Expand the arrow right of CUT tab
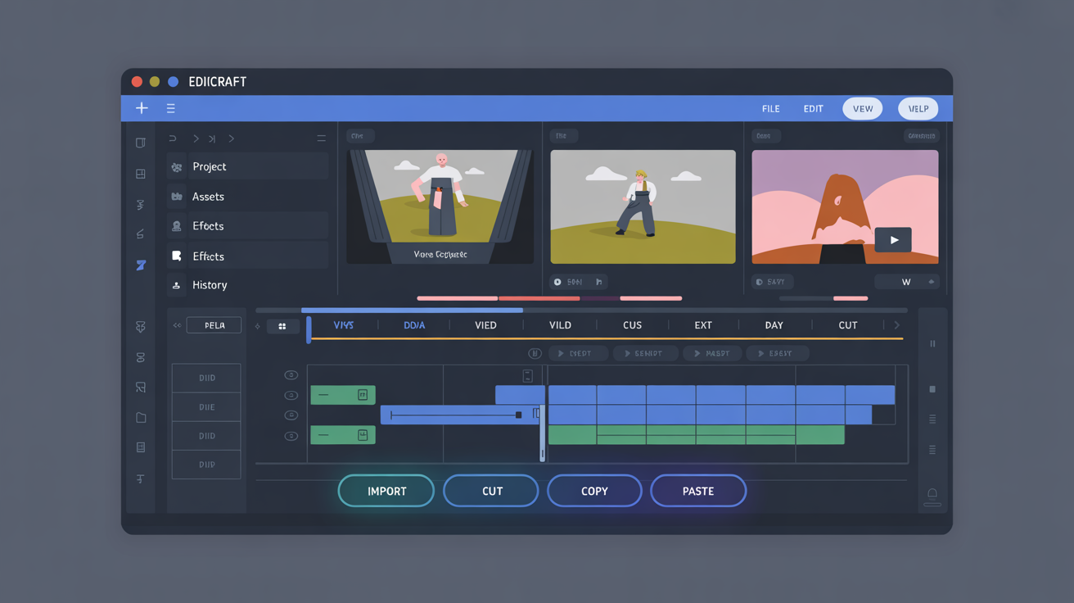1074x603 pixels. pos(896,325)
